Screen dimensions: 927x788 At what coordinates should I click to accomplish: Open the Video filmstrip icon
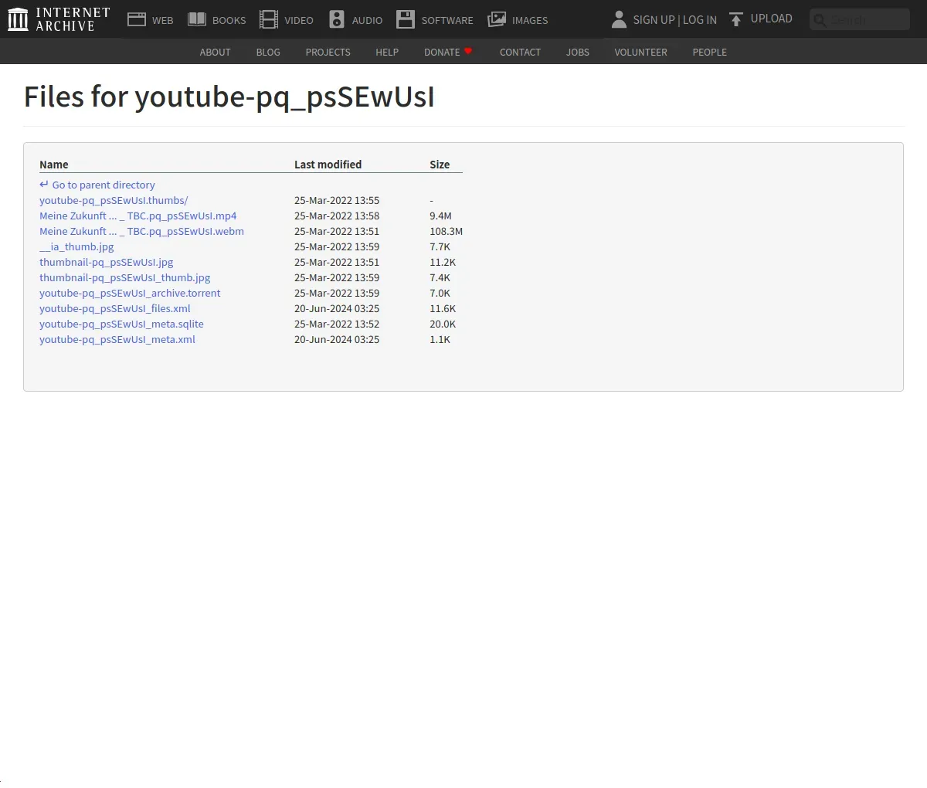269,19
